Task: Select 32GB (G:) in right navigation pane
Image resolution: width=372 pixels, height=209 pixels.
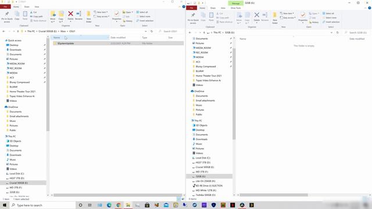Action: (x=201, y=176)
